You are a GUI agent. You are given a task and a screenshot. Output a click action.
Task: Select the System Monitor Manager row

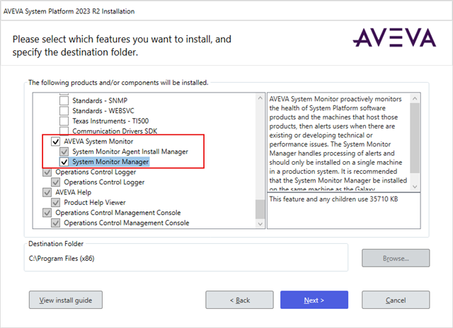(x=110, y=162)
